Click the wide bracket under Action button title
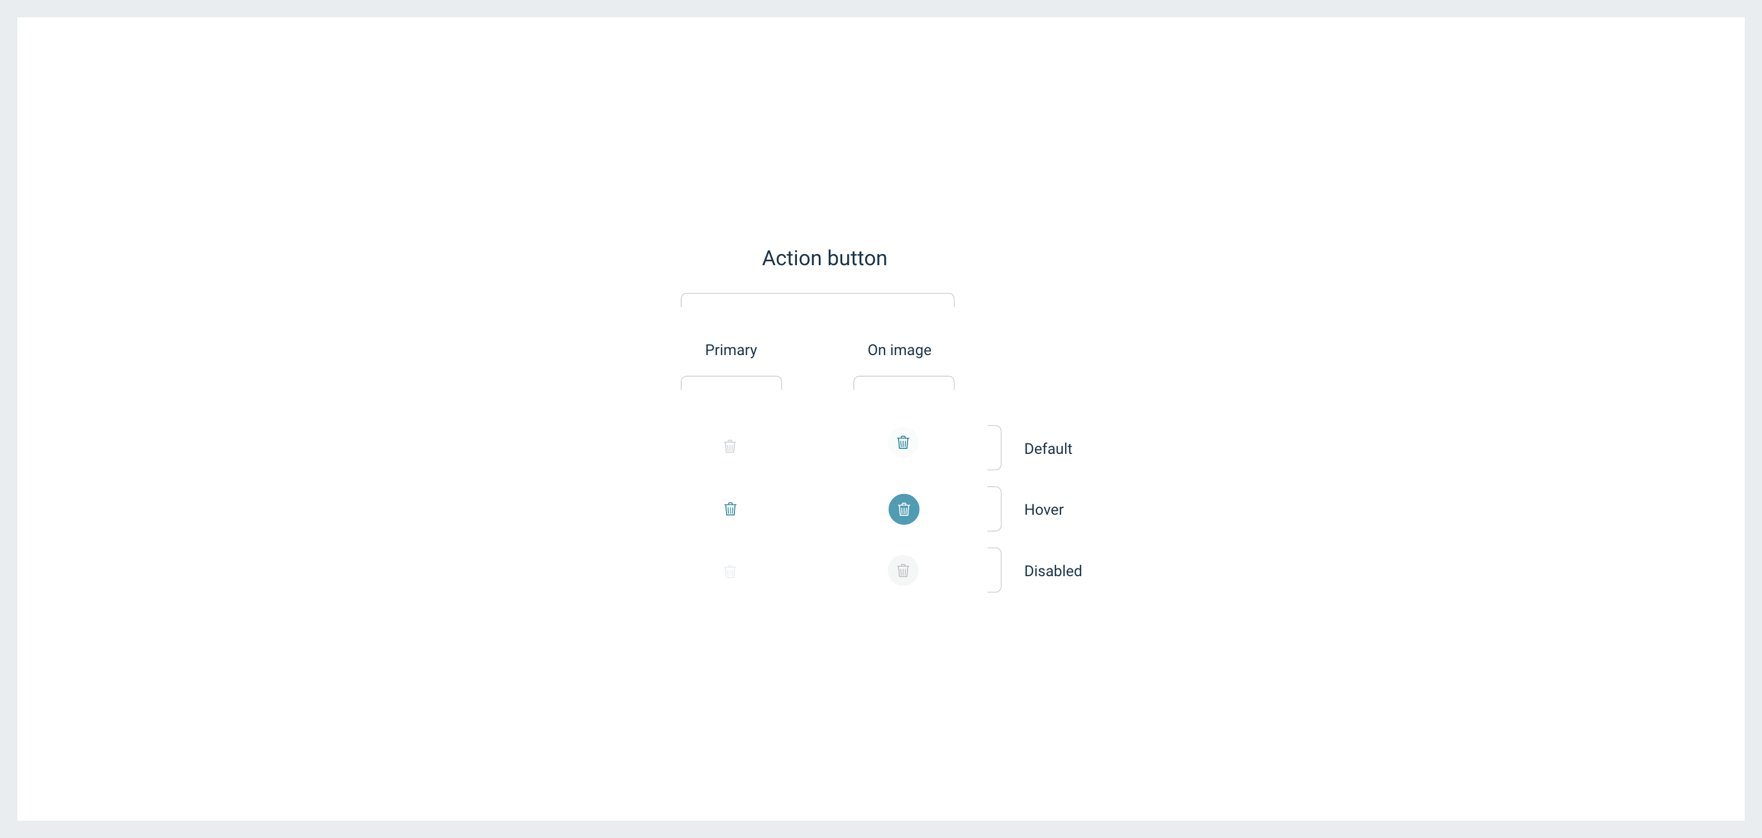Screen dimensions: 1762x838 tap(818, 294)
